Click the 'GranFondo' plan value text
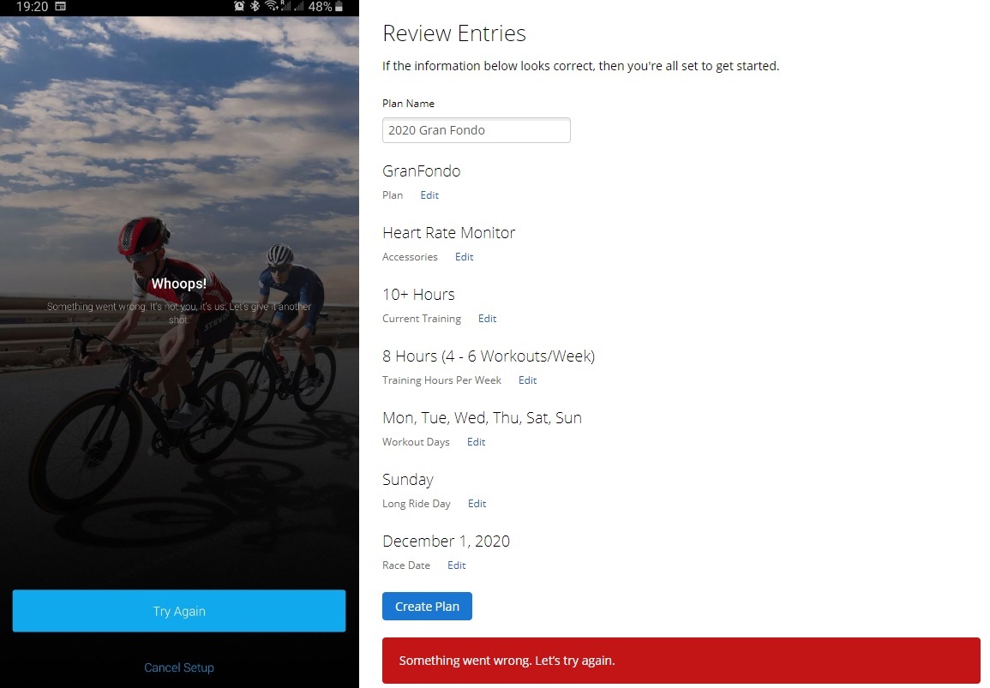 click(x=421, y=171)
